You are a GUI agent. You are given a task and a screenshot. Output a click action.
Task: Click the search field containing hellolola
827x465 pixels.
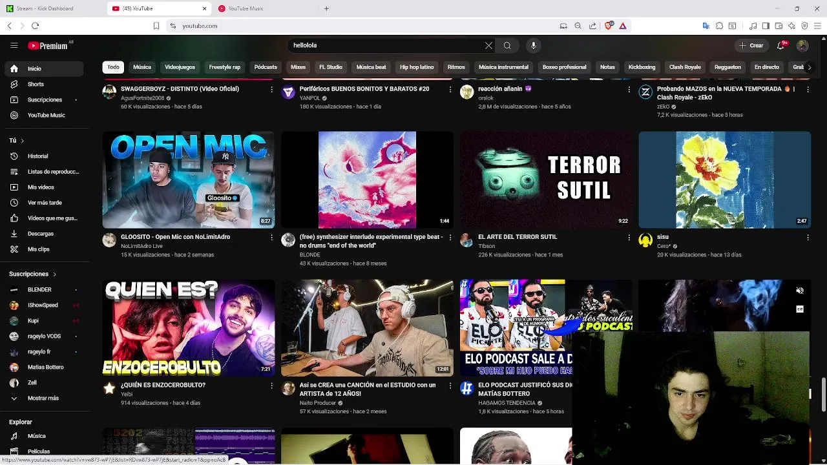click(386, 45)
